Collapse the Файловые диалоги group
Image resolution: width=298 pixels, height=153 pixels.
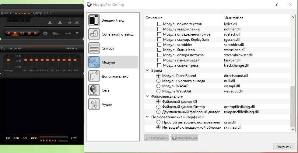pyautogui.click(x=147, y=96)
